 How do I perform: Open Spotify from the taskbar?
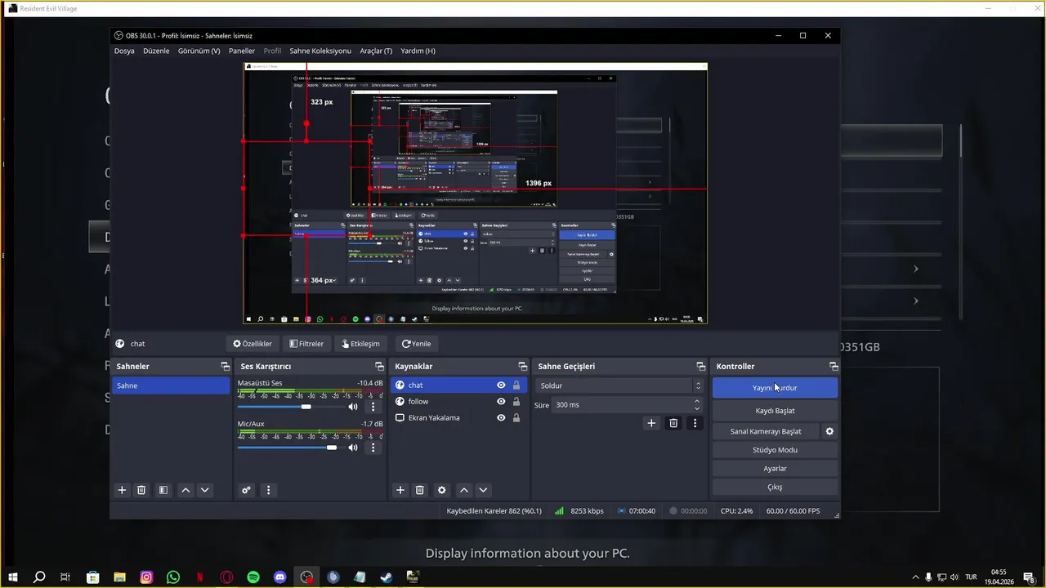coord(253,577)
